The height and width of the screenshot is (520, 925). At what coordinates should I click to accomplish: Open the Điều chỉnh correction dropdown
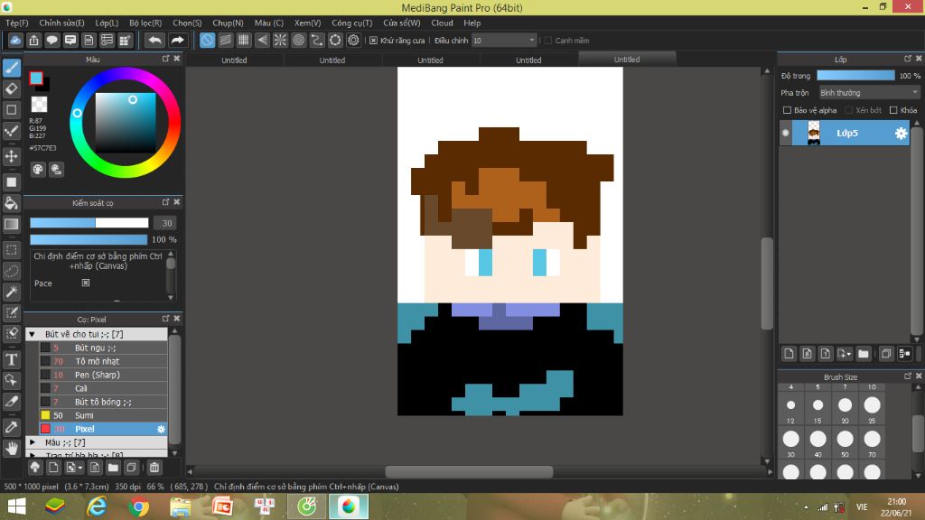pos(504,41)
